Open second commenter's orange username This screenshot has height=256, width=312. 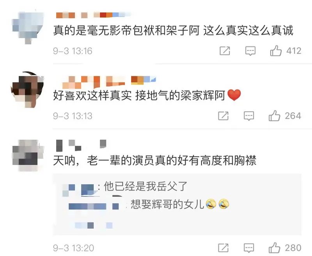[x=109, y=82]
